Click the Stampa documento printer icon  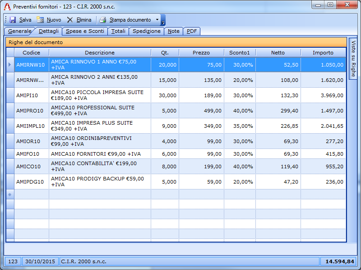pyautogui.click(x=103, y=20)
